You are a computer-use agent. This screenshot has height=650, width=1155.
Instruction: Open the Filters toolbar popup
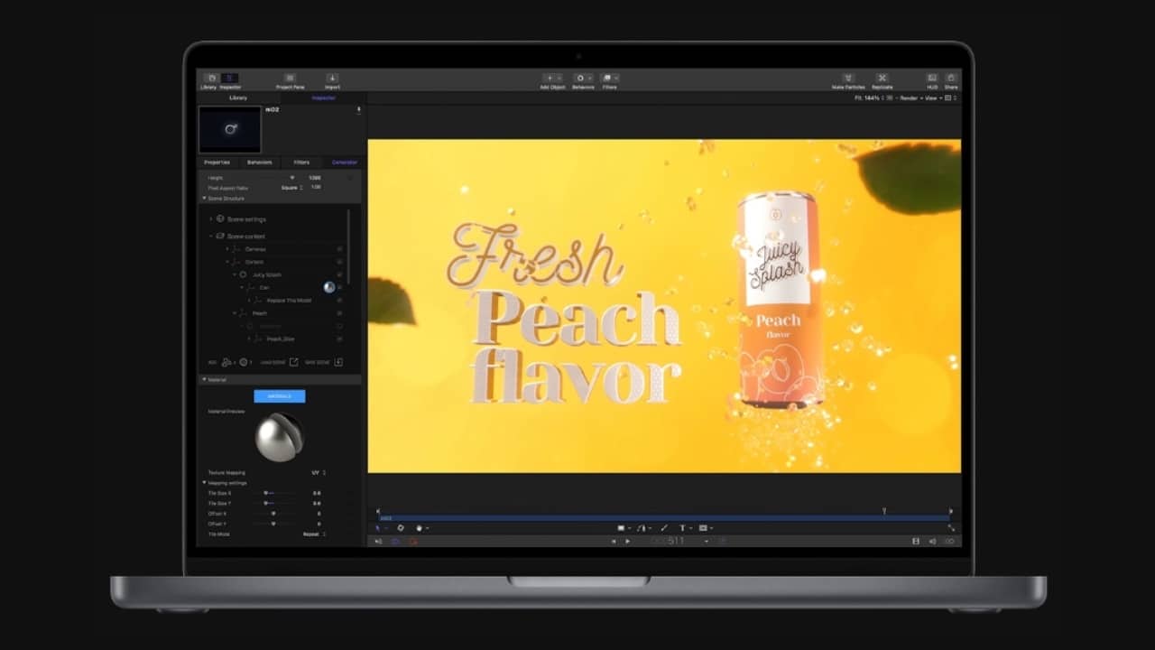point(610,79)
